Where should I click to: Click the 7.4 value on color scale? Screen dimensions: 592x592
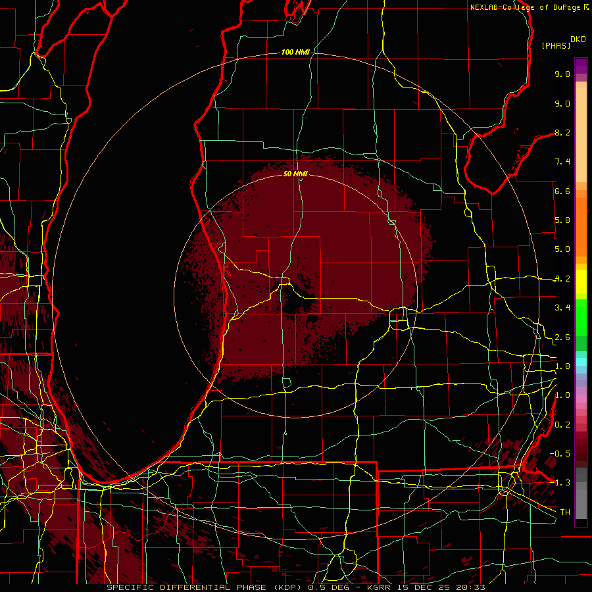(562, 162)
